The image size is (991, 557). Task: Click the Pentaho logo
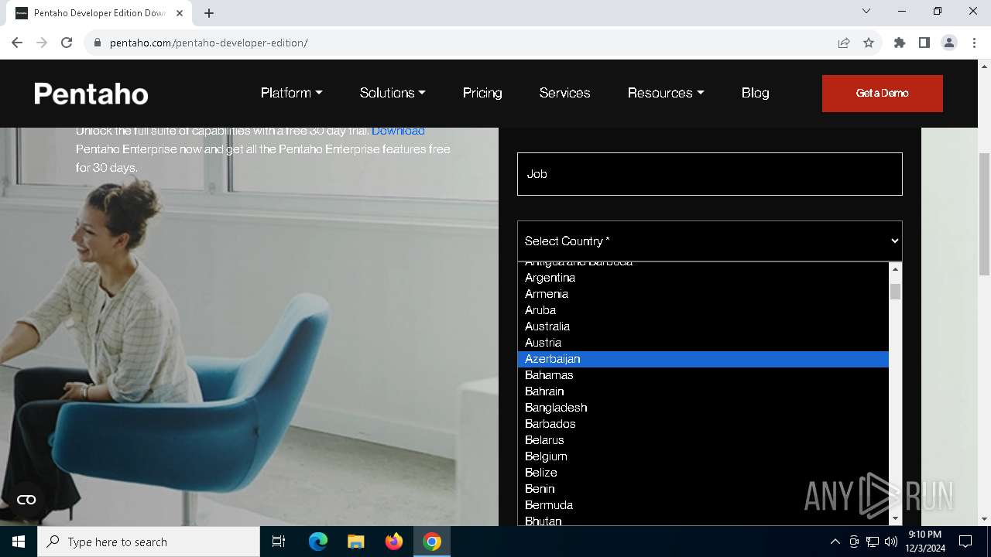pos(91,94)
